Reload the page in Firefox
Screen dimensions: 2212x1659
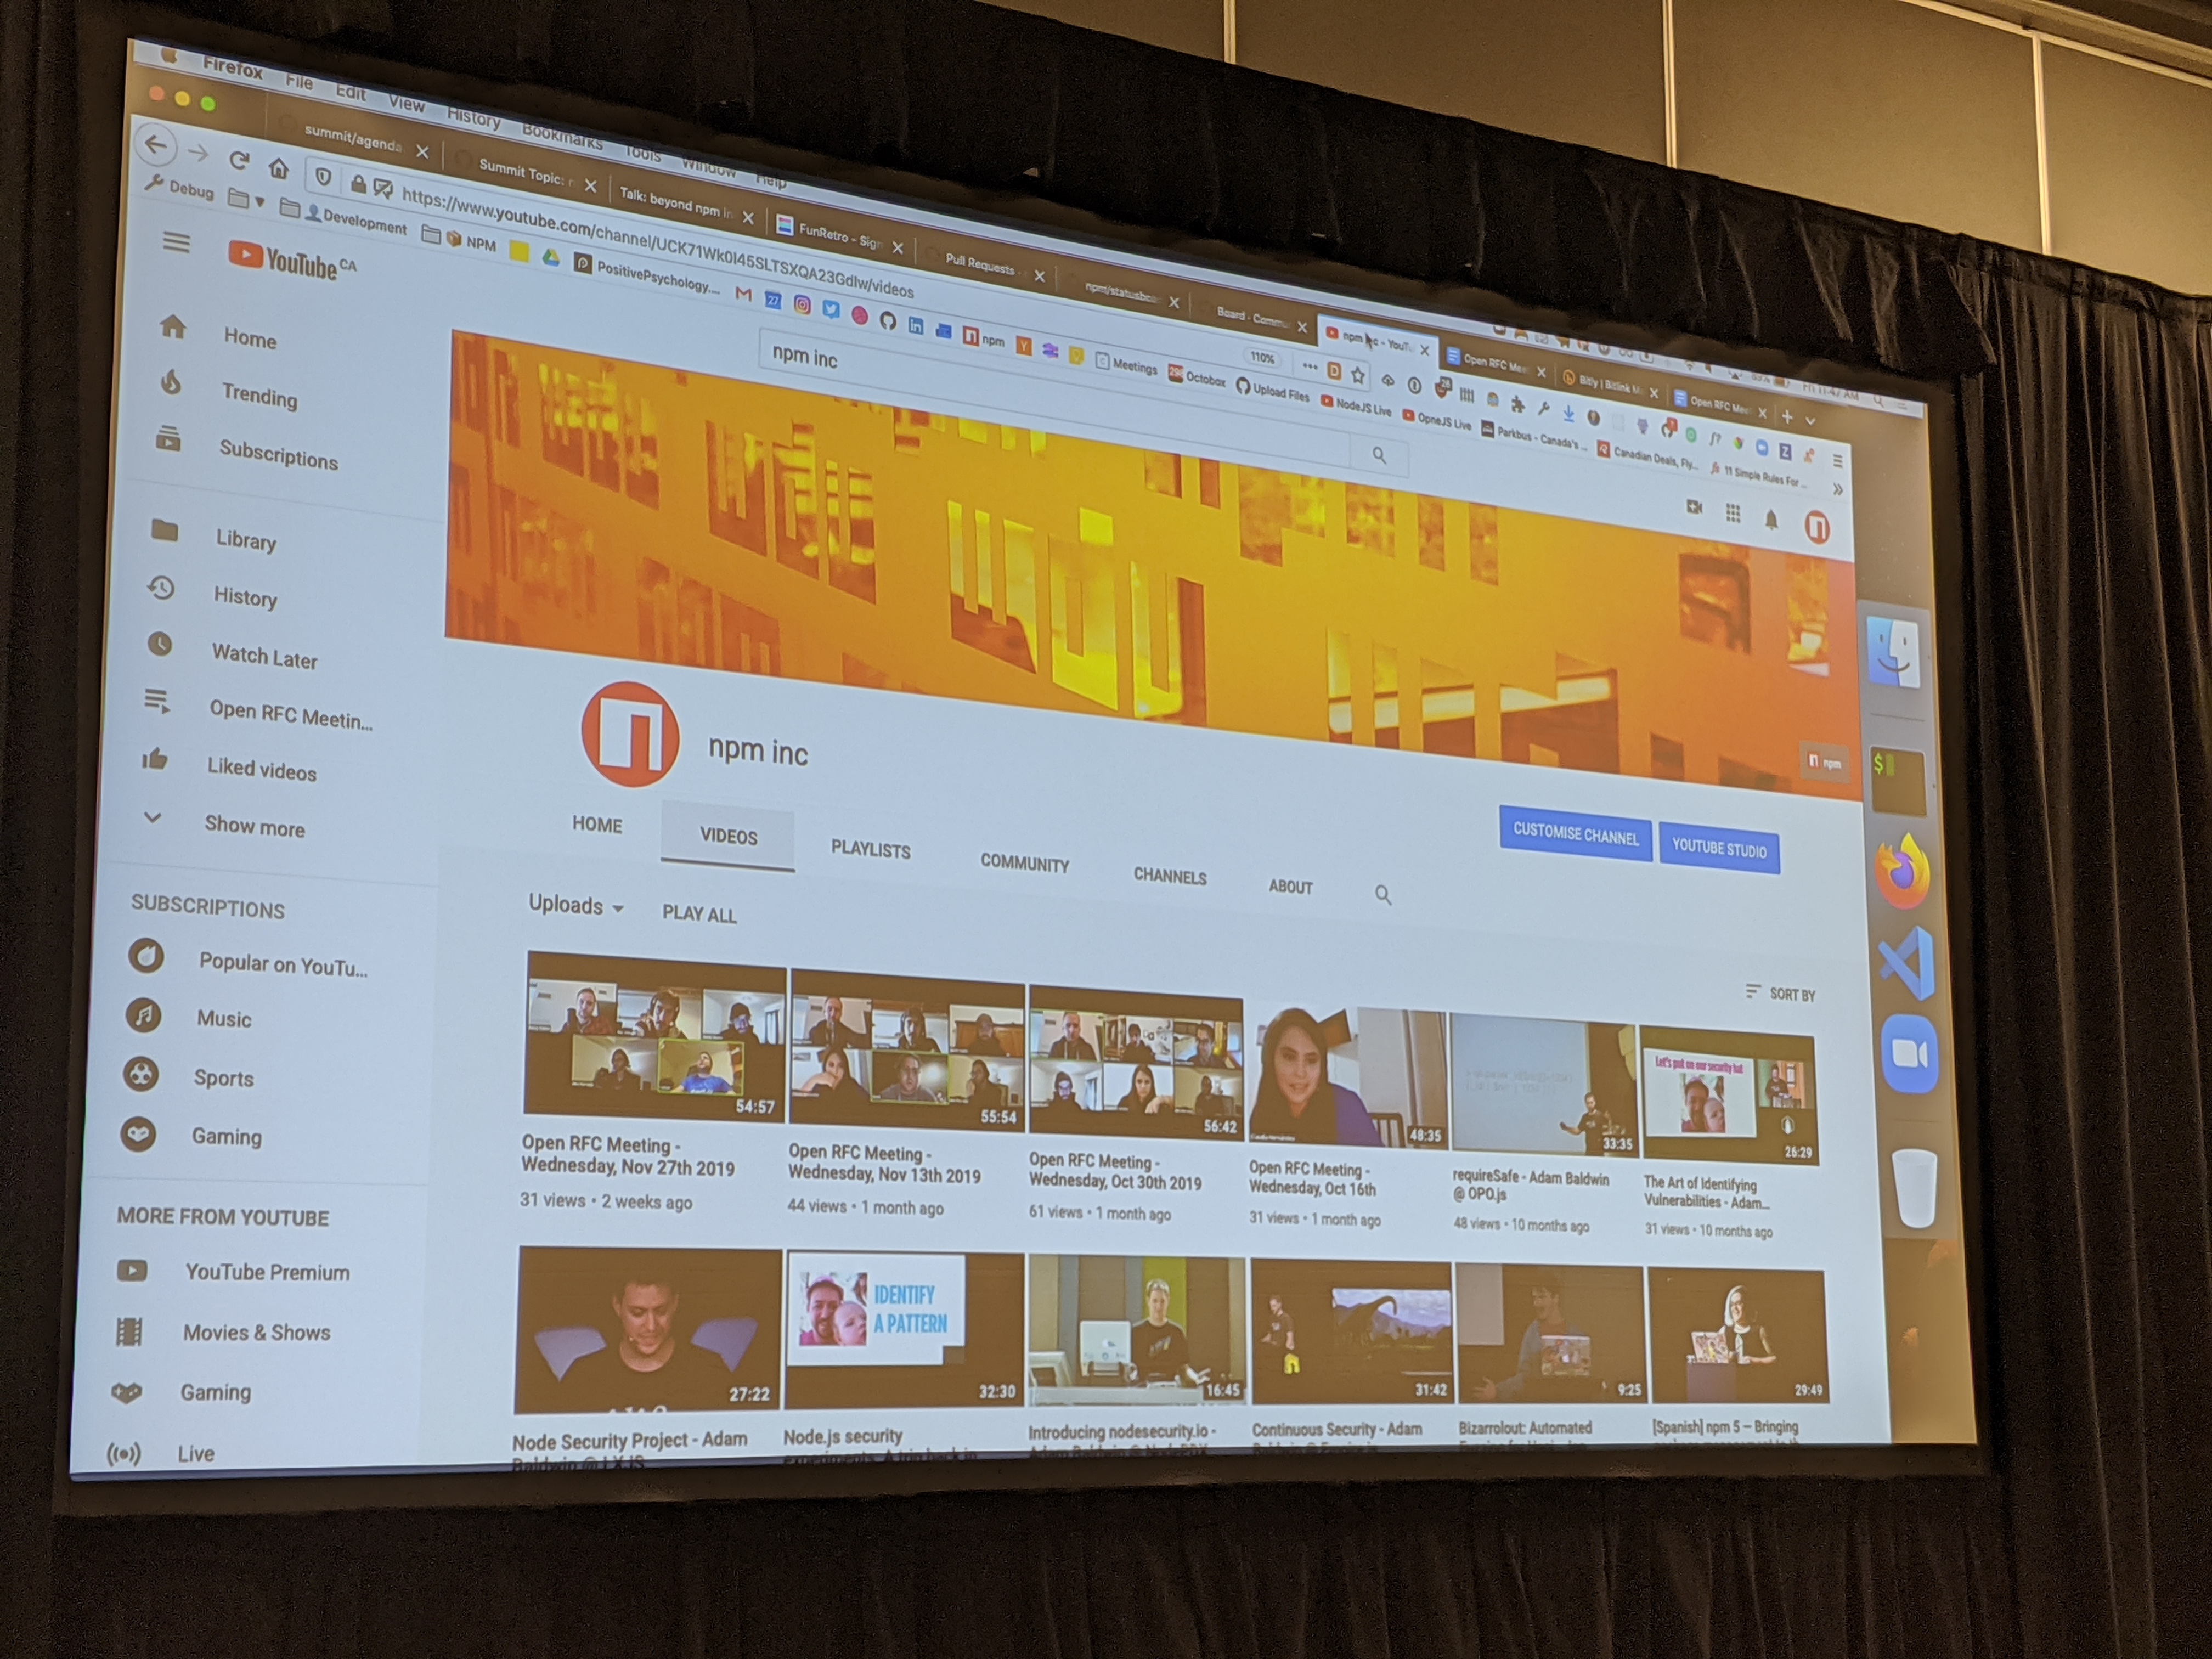pyautogui.click(x=238, y=160)
